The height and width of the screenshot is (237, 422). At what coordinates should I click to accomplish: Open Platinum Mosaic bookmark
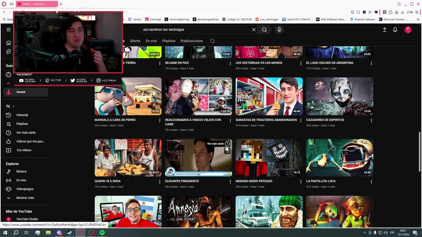362,19
